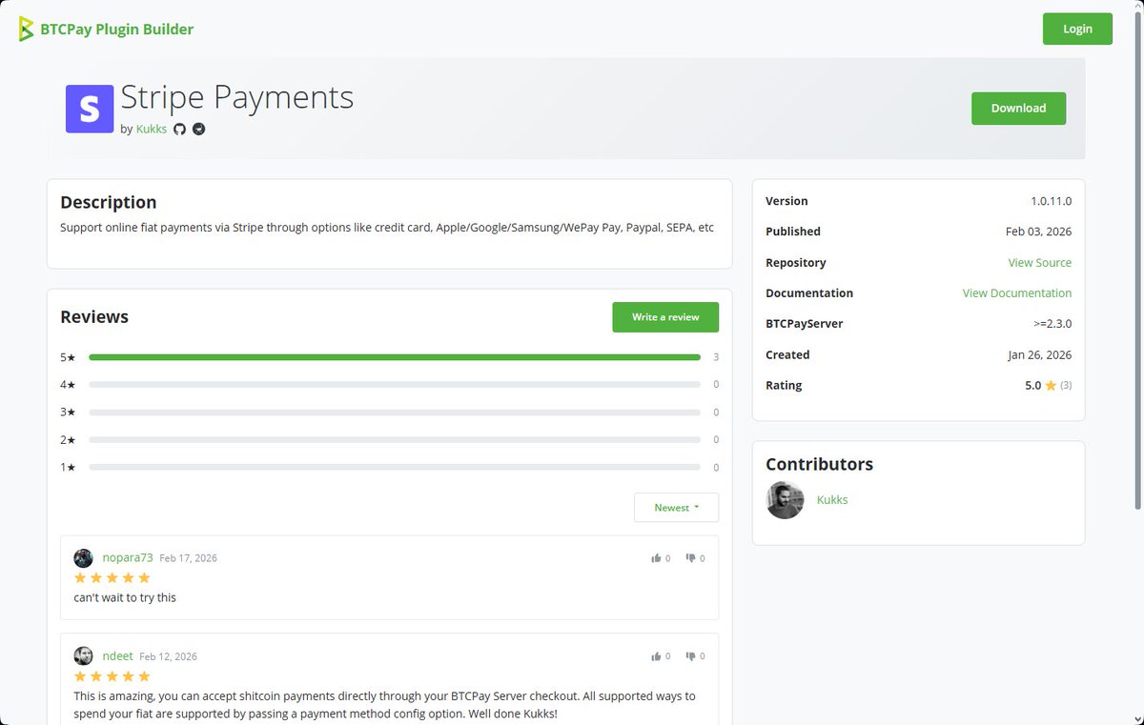Click author link Kukks under the title
This screenshot has width=1144, height=725.
pyautogui.click(x=152, y=129)
